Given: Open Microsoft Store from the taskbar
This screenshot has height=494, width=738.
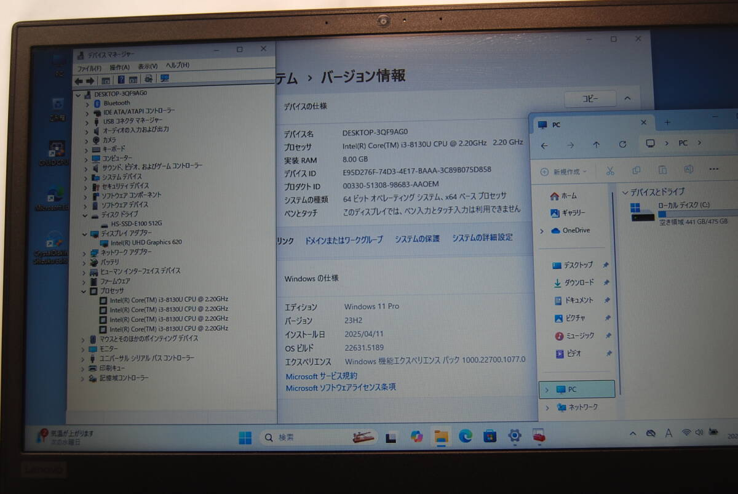Looking at the screenshot, I should click(490, 436).
